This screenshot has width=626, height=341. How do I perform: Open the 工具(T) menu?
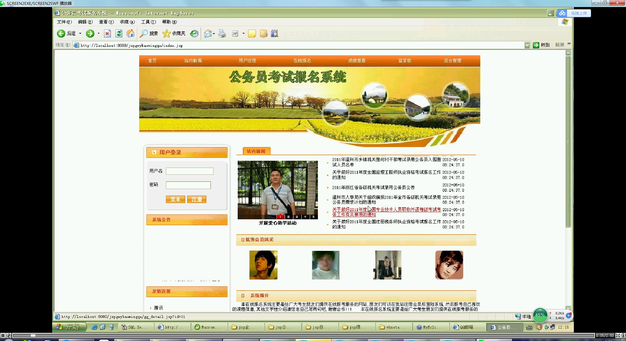[x=148, y=22]
